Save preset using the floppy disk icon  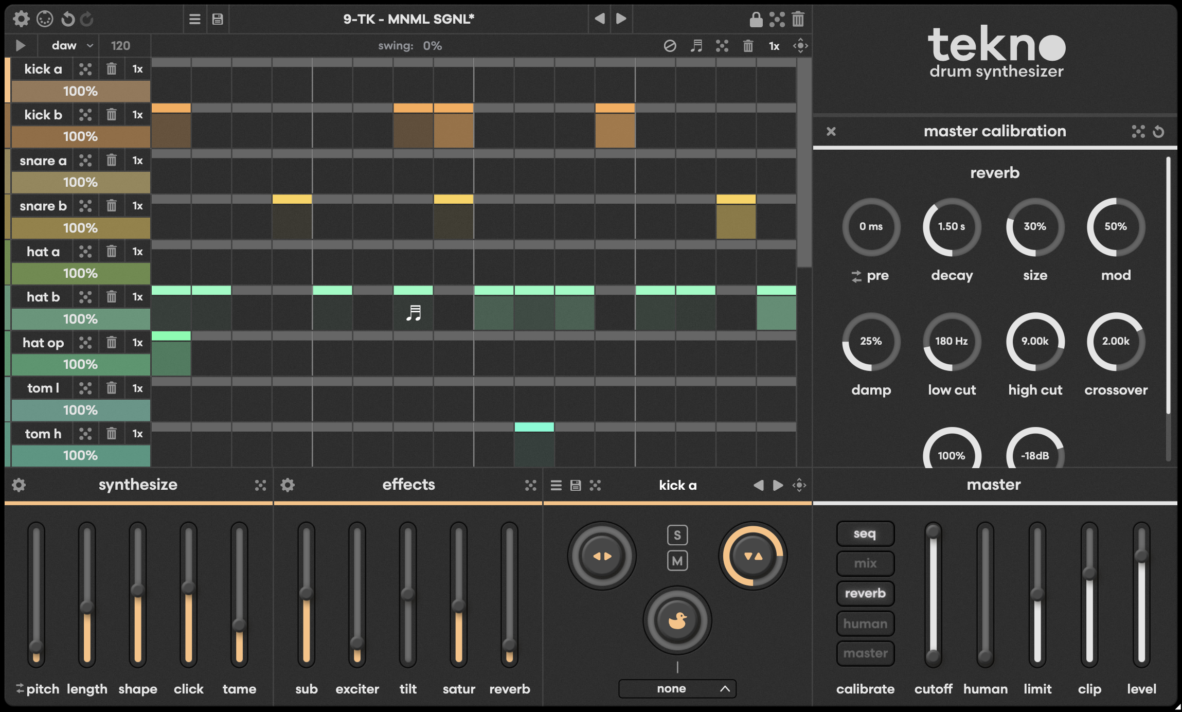click(x=218, y=20)
